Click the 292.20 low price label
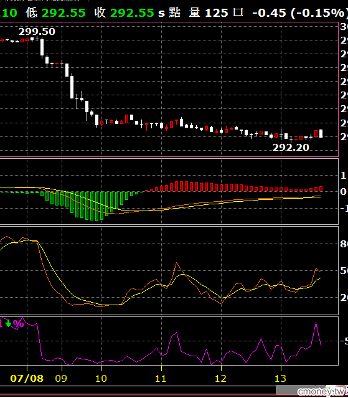This screenshot has height=398, width=348. (291, 147)
